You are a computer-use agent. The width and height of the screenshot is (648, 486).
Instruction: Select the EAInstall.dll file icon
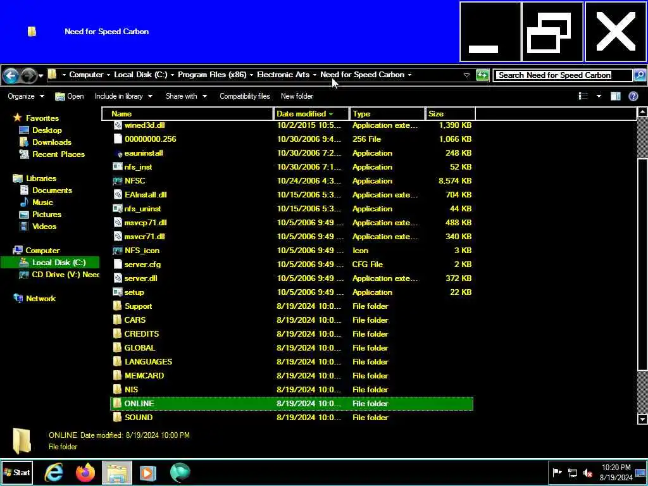(x=118, y=195)
